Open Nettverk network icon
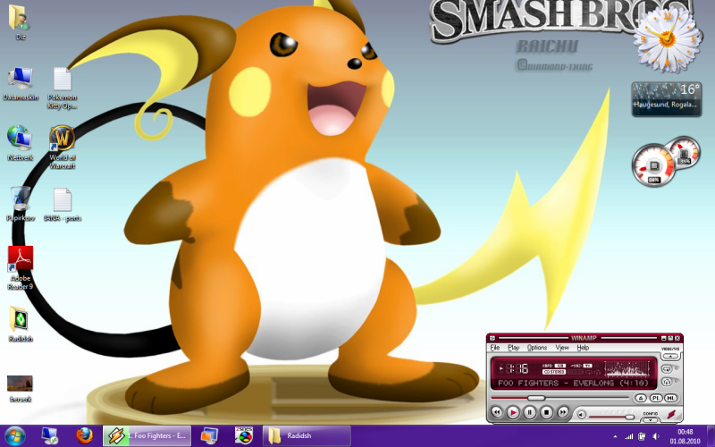The image size is (715, 447). tap(20, 143)
